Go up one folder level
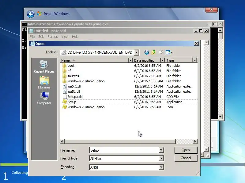 (154, 52)
